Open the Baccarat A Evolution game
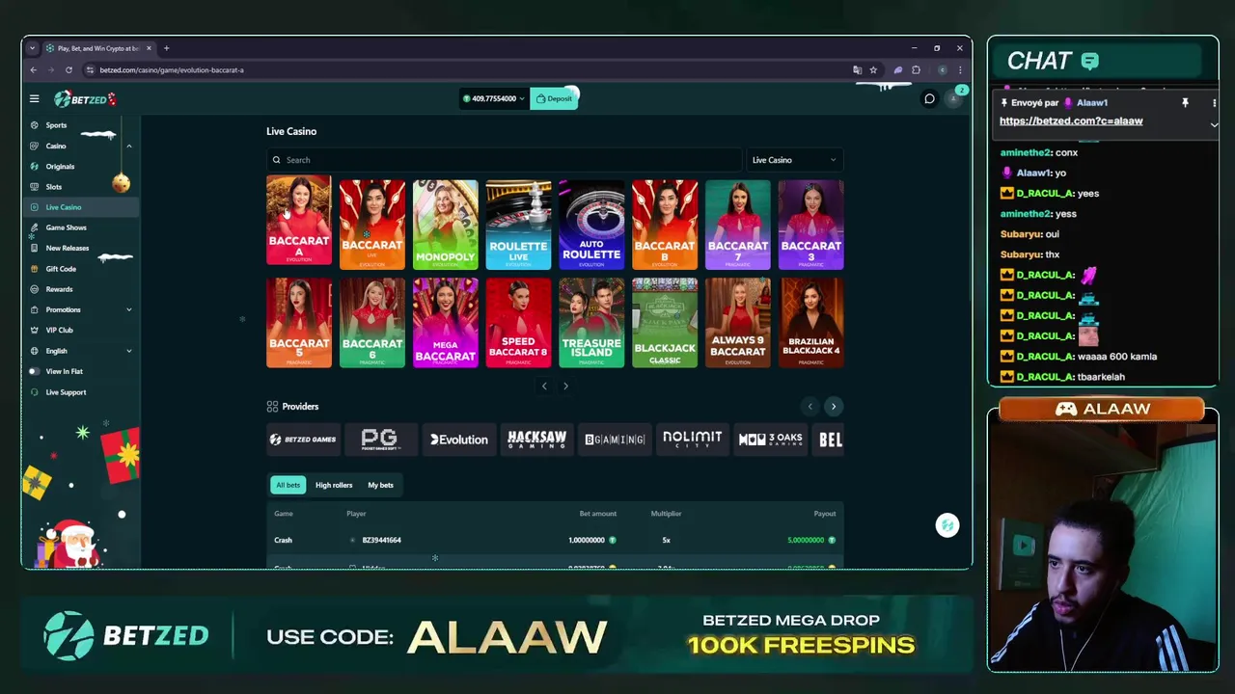1235x694 pixels. (299, 220)
